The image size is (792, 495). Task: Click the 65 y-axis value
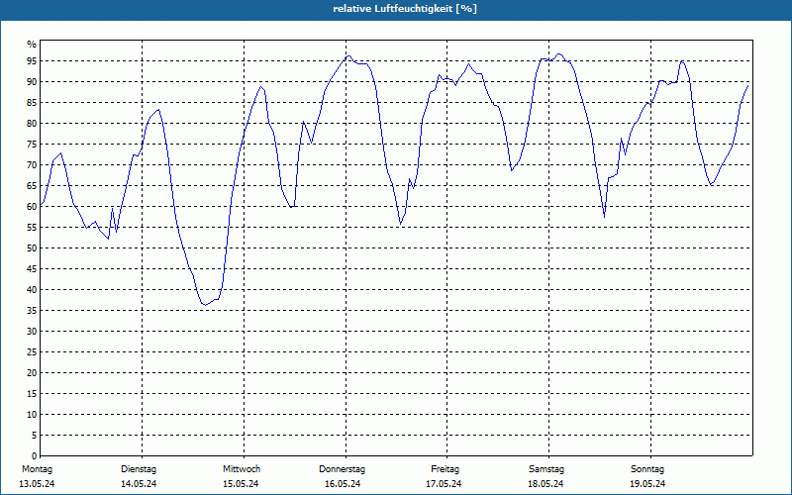32,186
